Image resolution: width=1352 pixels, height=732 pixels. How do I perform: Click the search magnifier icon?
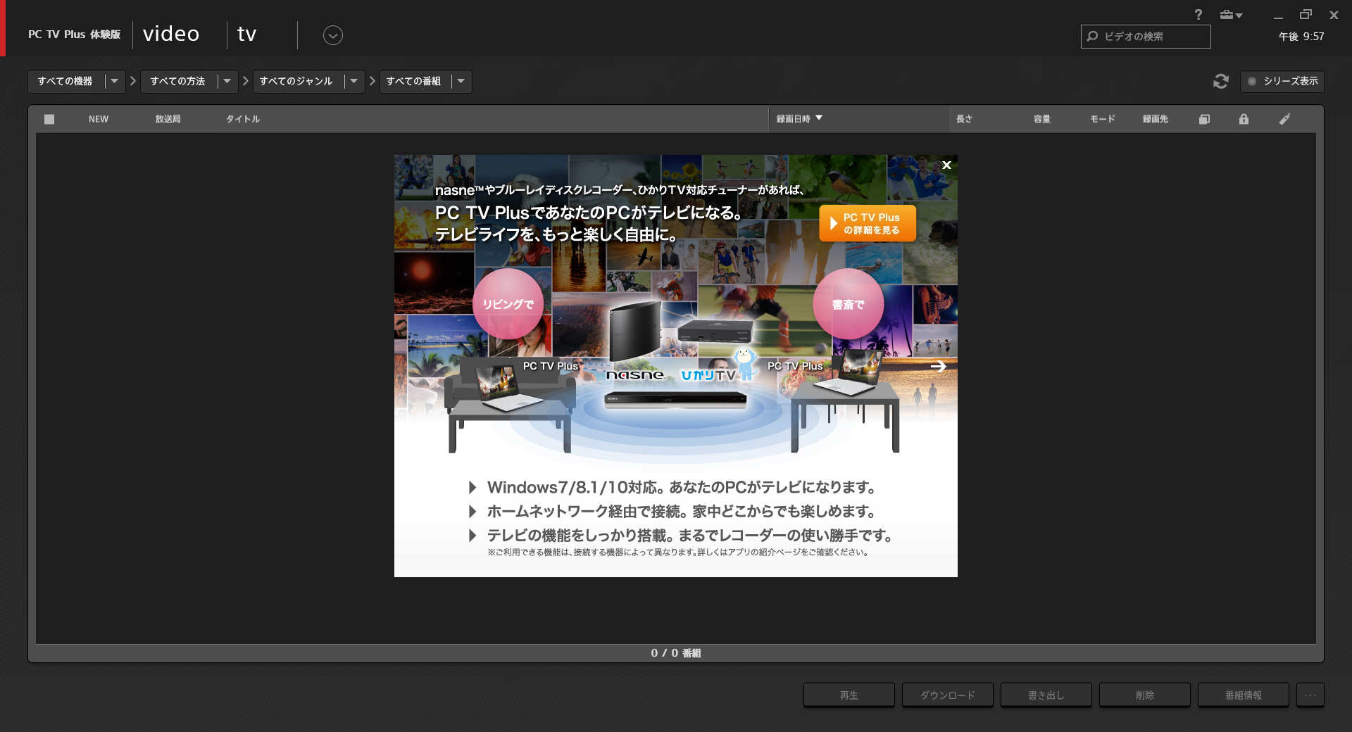coord(1093,37)
